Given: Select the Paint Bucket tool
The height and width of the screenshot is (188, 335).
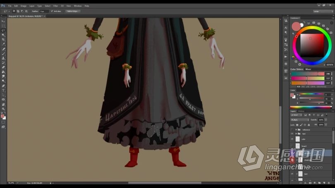Looking at the screenshot, I should [x=3, y=72].
